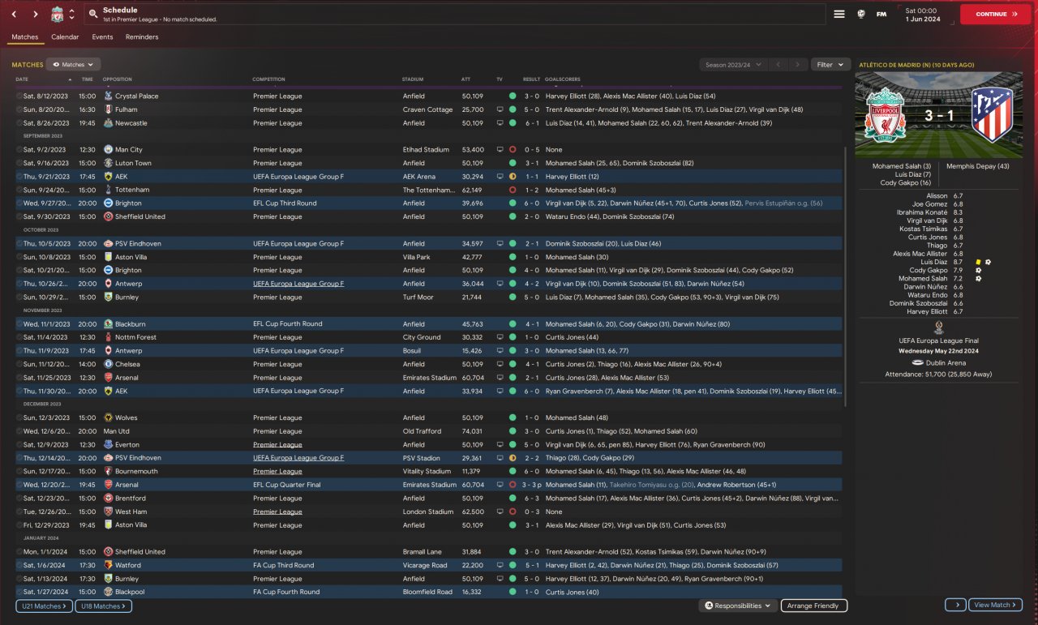Click the Chelsea club badge
Viewport: 1038px width, 625px height.
click(109, 364)
